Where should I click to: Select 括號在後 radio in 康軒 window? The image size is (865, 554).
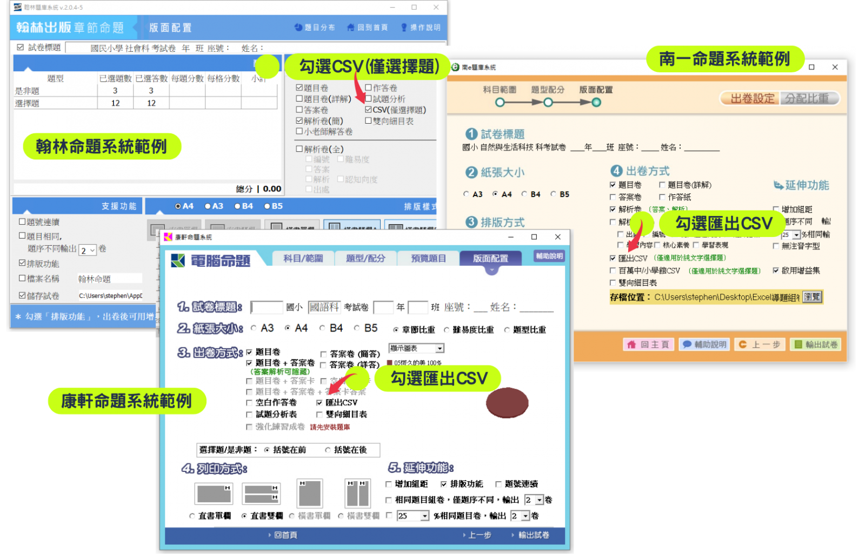[x=328, y=450]
